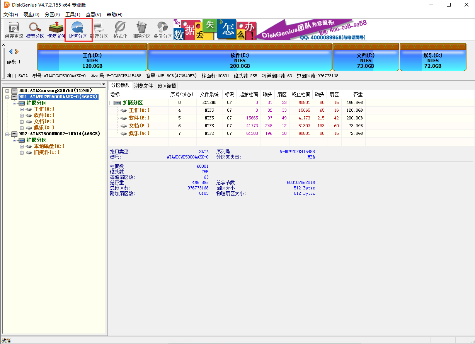This screenshot has height=344, width=475.
Task: Open the 备份分区 backup partition tool
Action: (162, 30)
